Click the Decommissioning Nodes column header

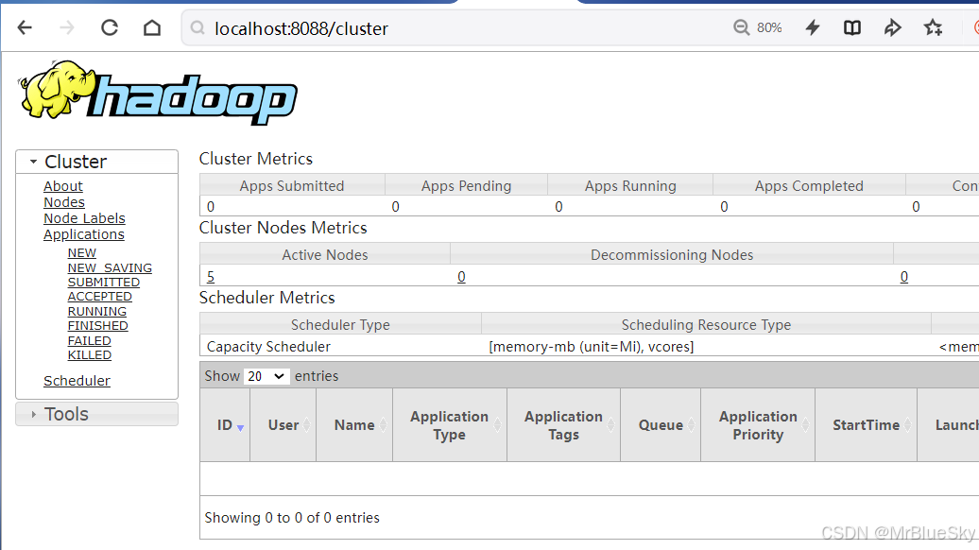click(x=672, y=255)
